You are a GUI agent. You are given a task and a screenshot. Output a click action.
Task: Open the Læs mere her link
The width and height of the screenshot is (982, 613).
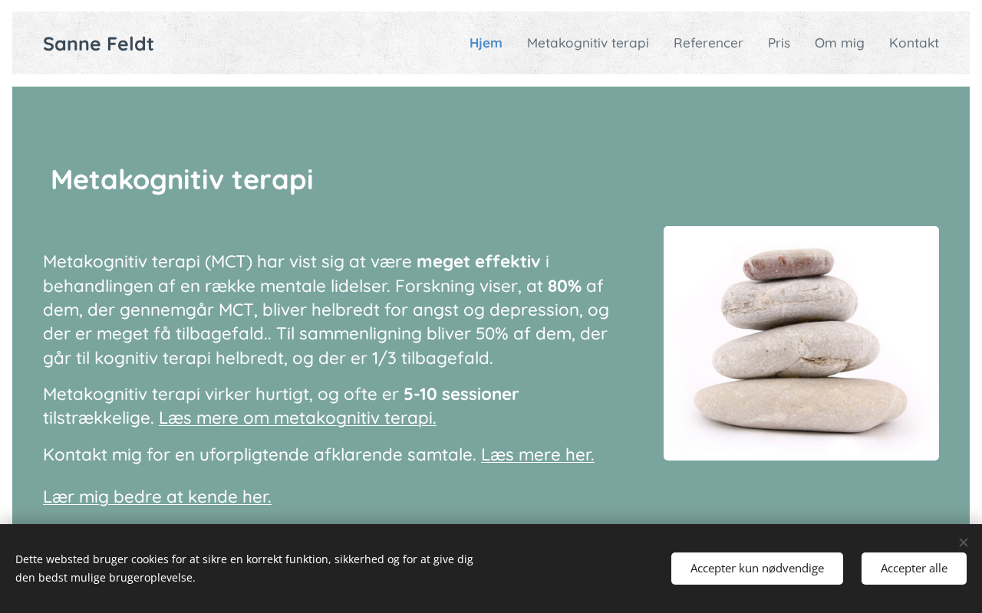click(x=538, y=454)
